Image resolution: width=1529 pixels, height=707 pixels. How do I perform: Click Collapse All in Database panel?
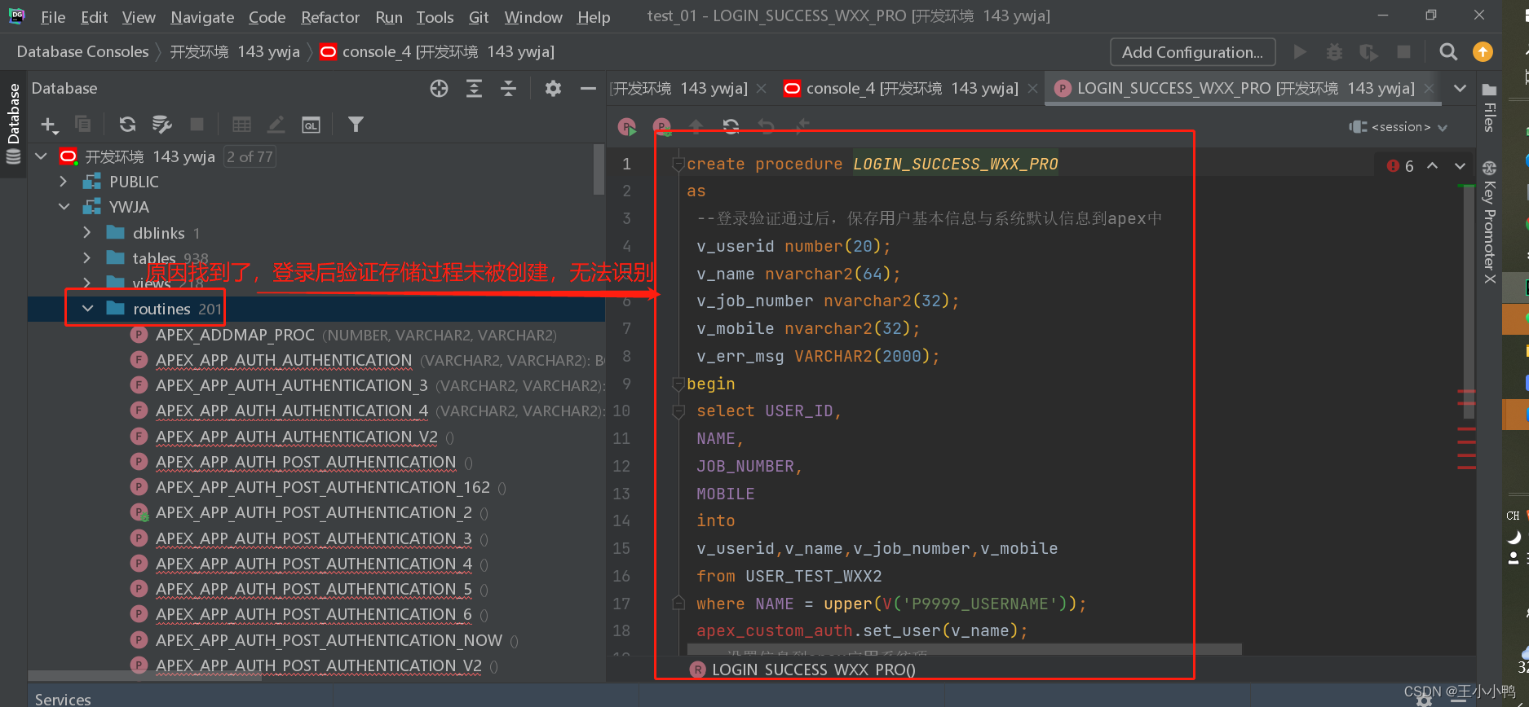pos(508,89)
